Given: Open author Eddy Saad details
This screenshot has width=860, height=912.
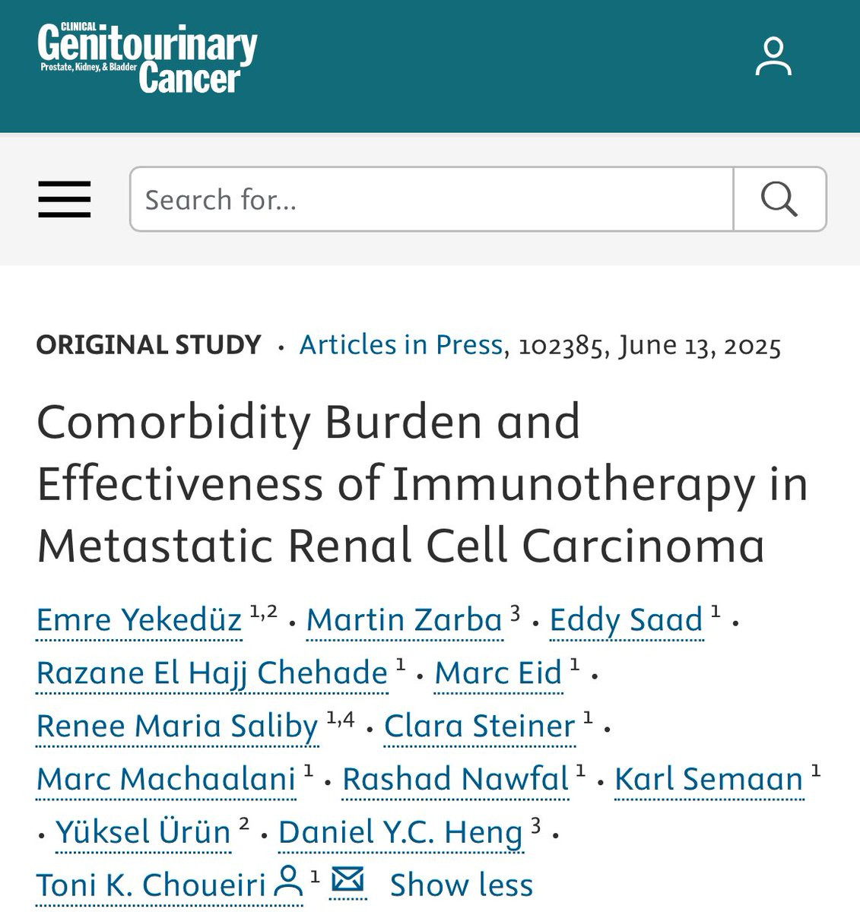Looking at the screenshot, I should (627, 620).
